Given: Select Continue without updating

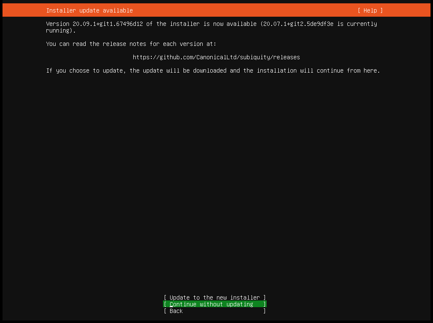Looking at the screenshot, I should tap(214, 304).
